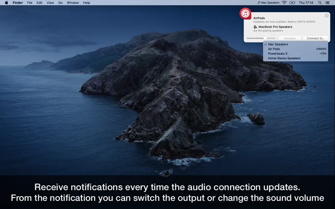This screenshot has height=209, width=335.
Task: Open the Apple menu
Action: [7, 3]
